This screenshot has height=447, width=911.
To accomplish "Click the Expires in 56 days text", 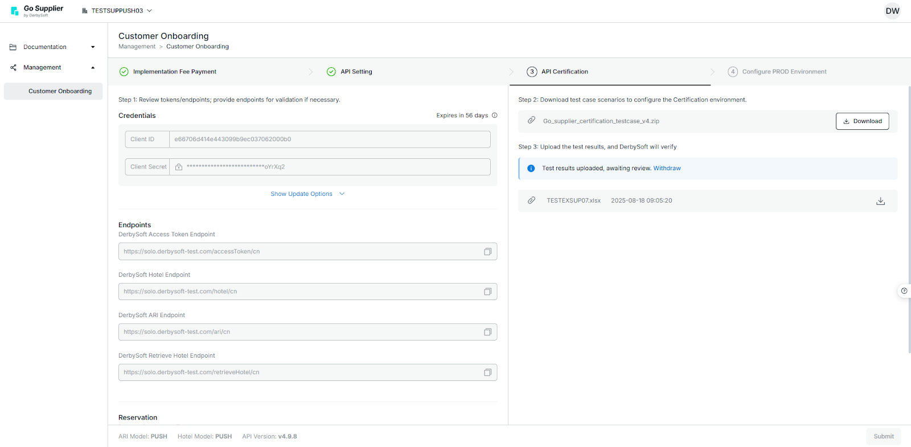I will point(462,116).
